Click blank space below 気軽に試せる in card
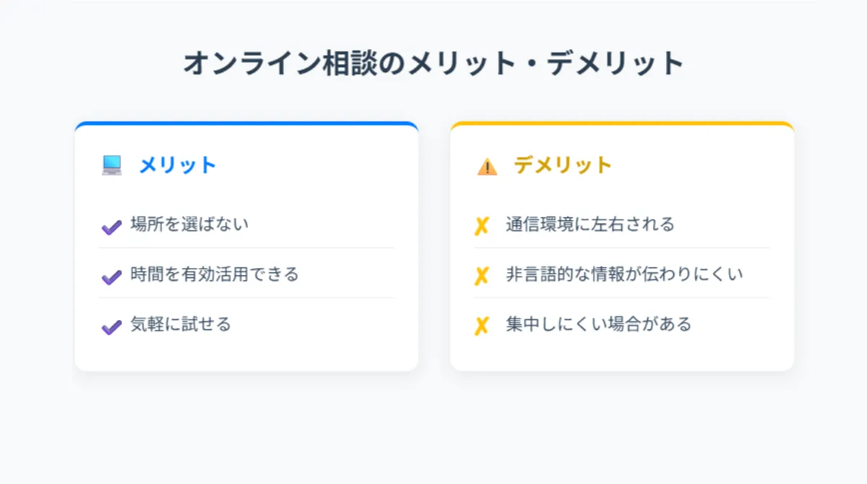Image resolution: width=867 pixels, height=484 pixels. pyautogui.click(x=246, y=355)
